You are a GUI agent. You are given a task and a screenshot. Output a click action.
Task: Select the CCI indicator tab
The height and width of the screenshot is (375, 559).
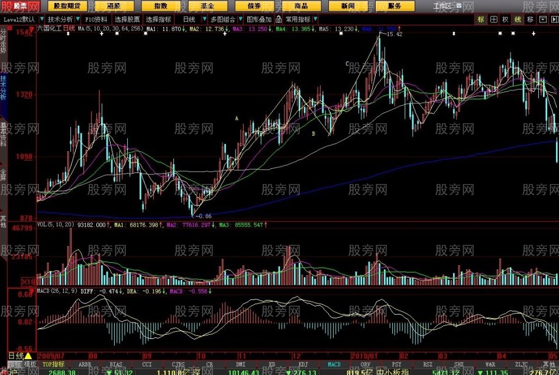[x=147, y=364]
